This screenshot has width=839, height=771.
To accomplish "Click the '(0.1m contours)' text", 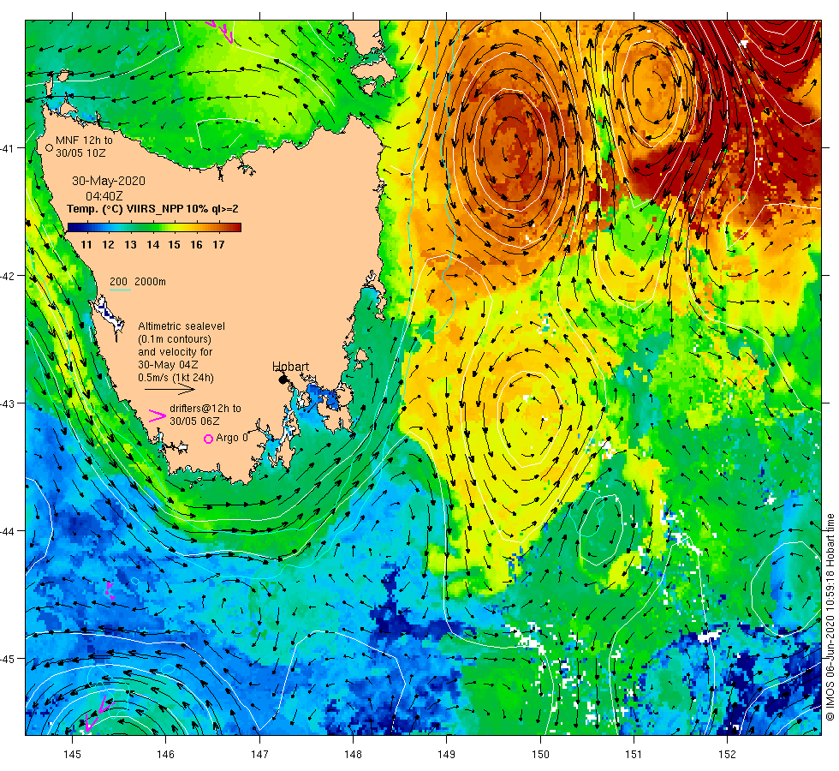I will coord(175,339).
